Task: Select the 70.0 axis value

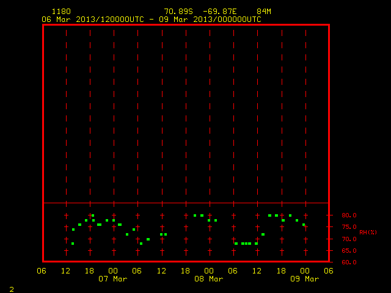Action: (349, 239)
